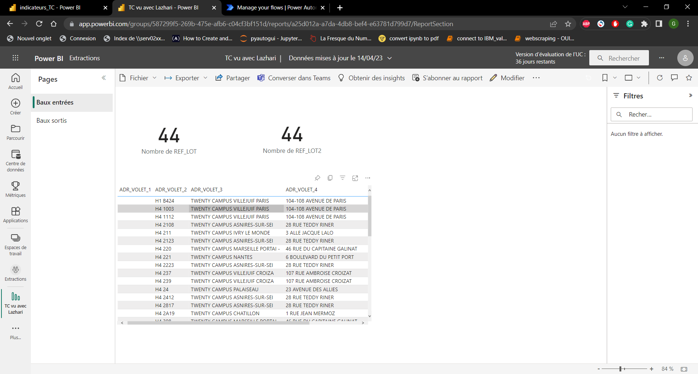Screen dimensions: 698x374
Task: Open filters on the table visual
Action: tap(342, 178)
